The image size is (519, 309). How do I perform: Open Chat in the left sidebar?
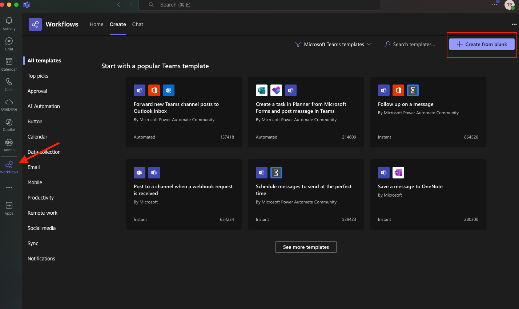click(x=9, y=44)
